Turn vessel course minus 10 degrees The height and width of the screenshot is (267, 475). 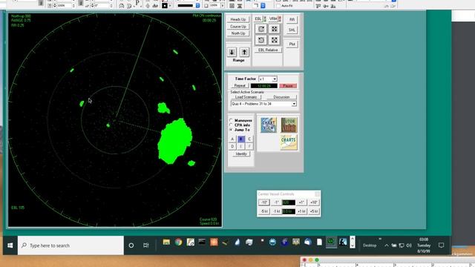(264, 202)
